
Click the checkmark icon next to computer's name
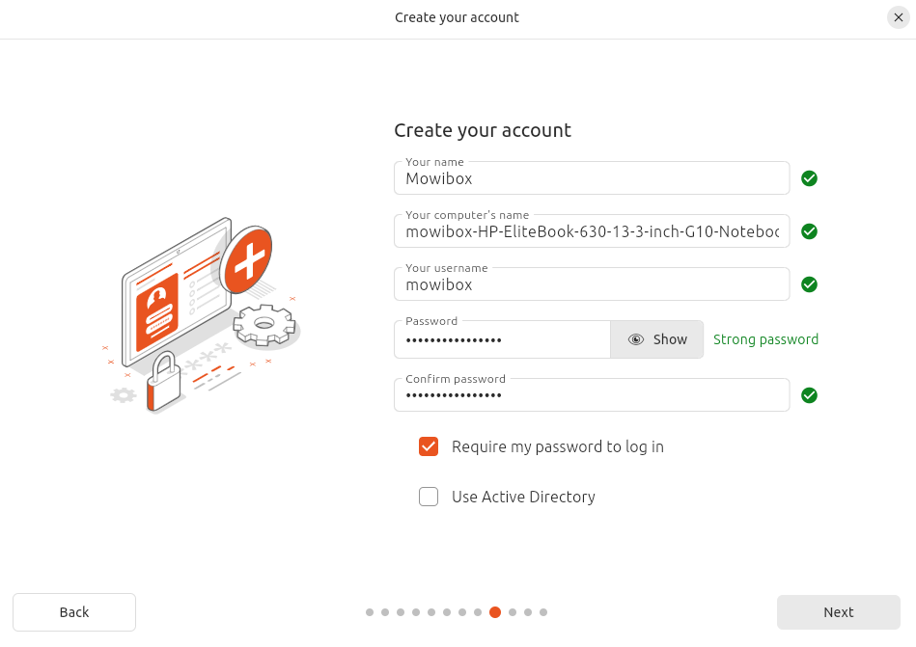(809, 231)
